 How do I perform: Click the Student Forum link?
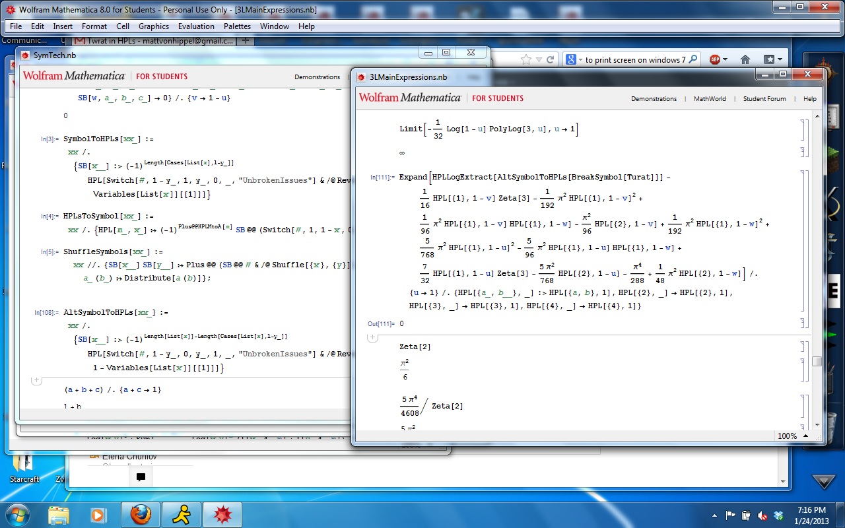[x=764, y=98]
